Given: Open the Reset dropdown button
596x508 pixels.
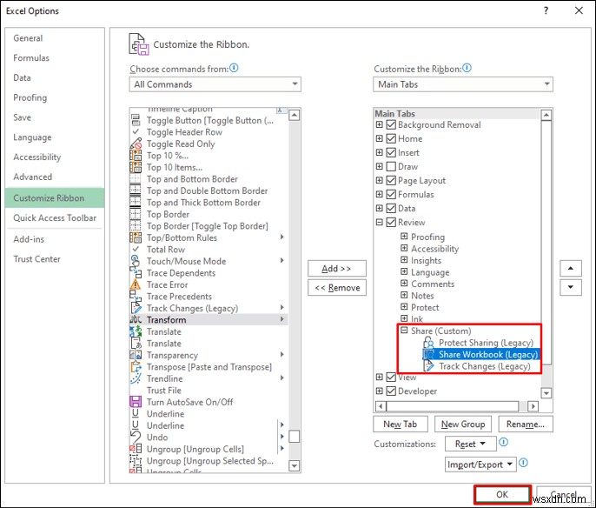Looking at the screenshot, I should (x=471, y=444).
